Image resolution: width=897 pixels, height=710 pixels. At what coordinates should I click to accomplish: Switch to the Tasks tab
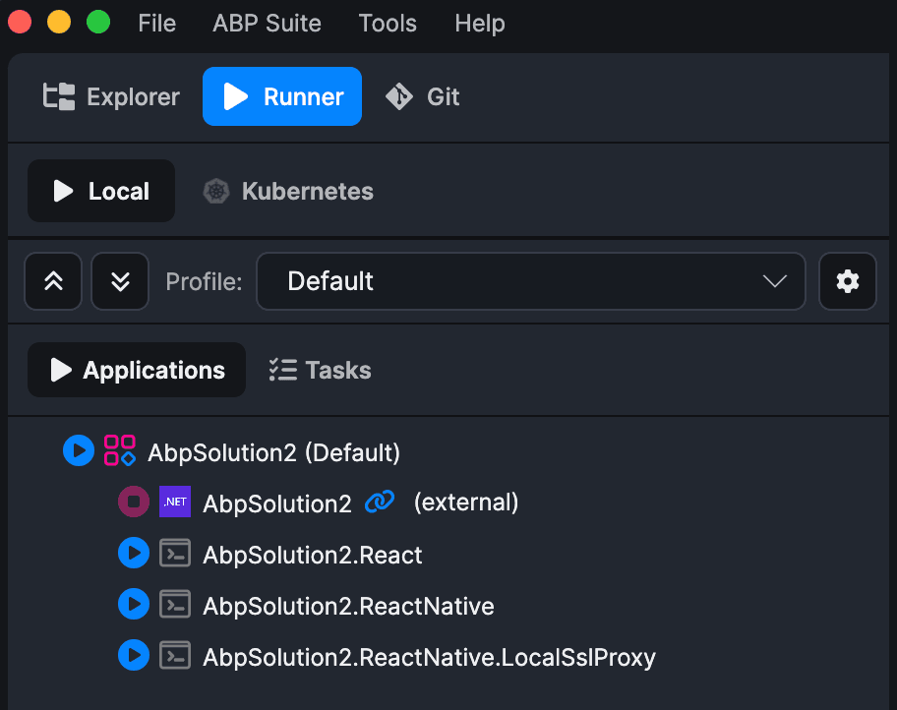pos(321,370)
